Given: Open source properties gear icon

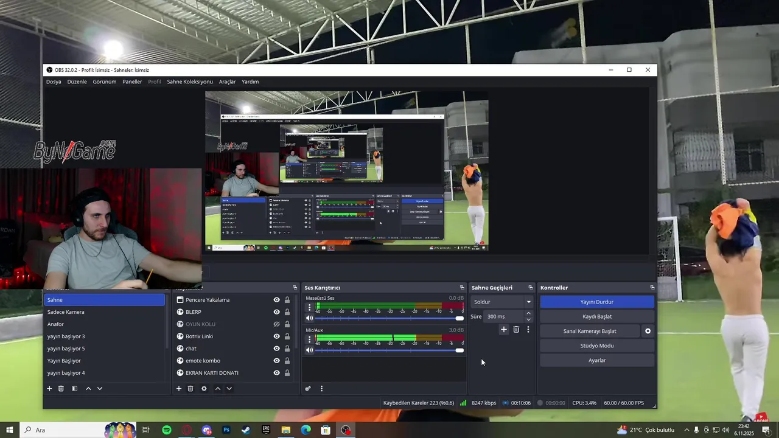Looking at the screenshot, I should 204,389.
